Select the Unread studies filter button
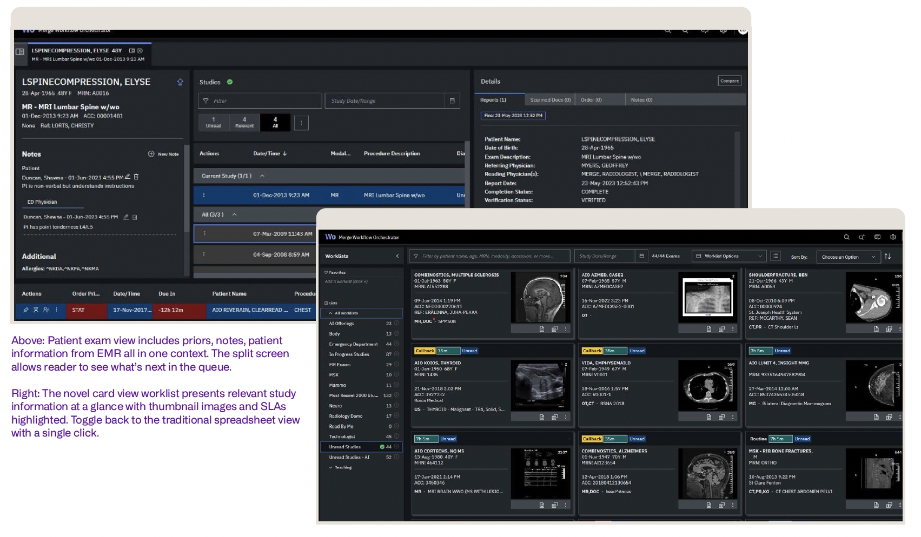Image resolution: width=921 pixels, height=537 pixels. (x=214, y=123)
